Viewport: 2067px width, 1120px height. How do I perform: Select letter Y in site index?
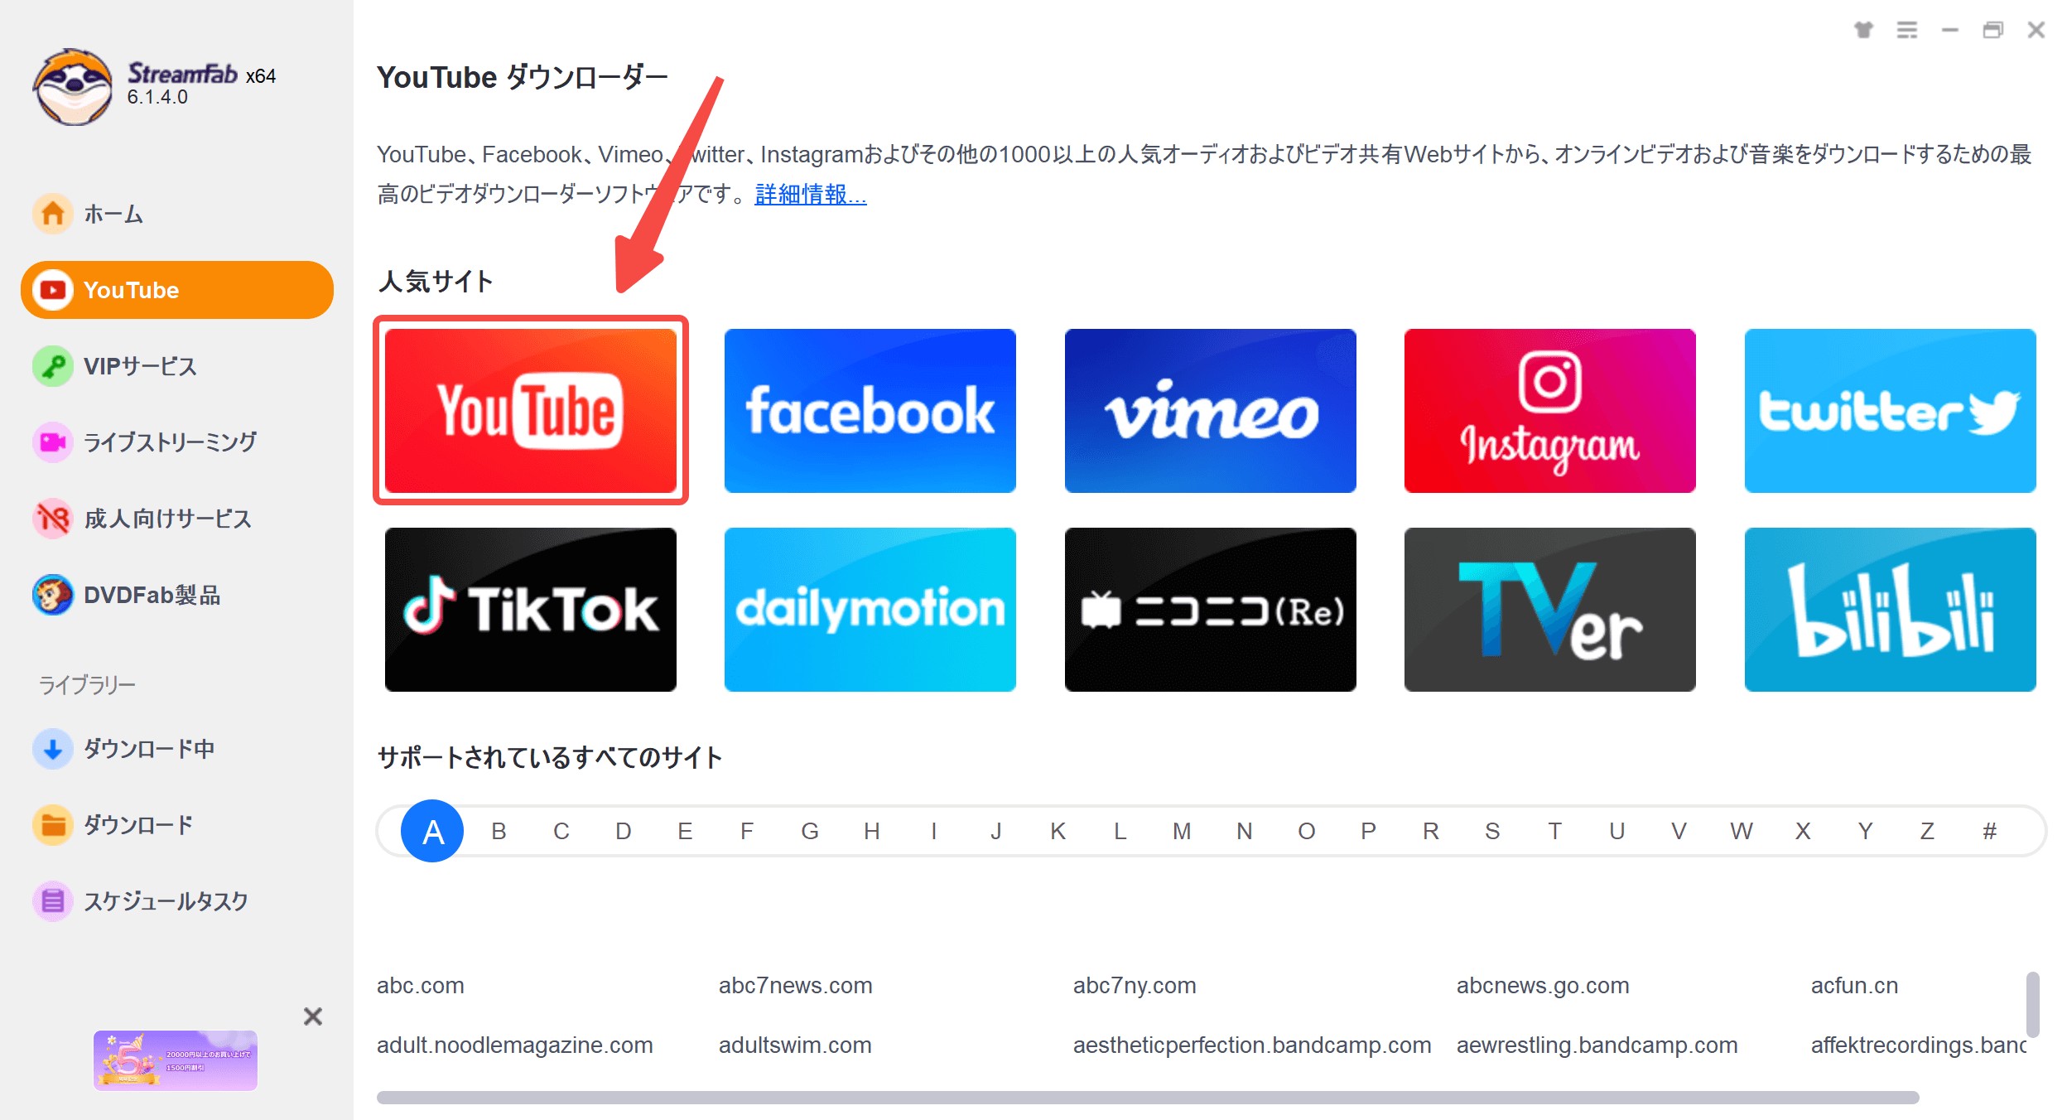point(1865,831)
